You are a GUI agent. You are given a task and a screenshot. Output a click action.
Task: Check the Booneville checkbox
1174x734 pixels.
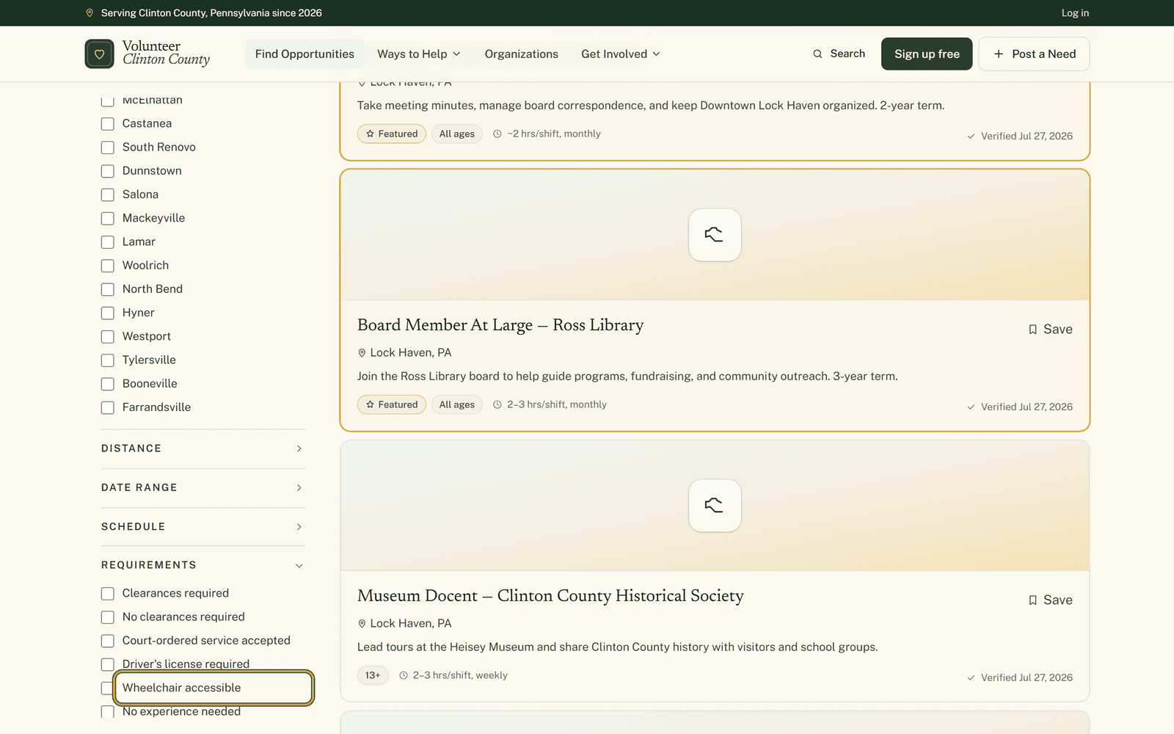pos(108,384)
